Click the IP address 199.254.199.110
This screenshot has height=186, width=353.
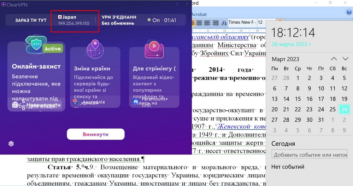pos(73,23)
